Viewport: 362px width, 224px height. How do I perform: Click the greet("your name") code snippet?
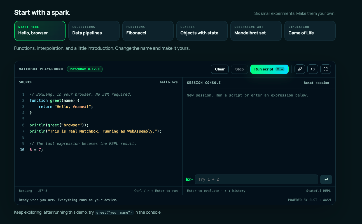114,213
